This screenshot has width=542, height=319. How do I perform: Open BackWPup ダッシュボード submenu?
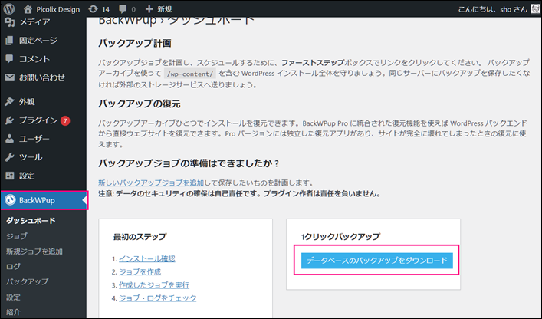tap(31, 221)
